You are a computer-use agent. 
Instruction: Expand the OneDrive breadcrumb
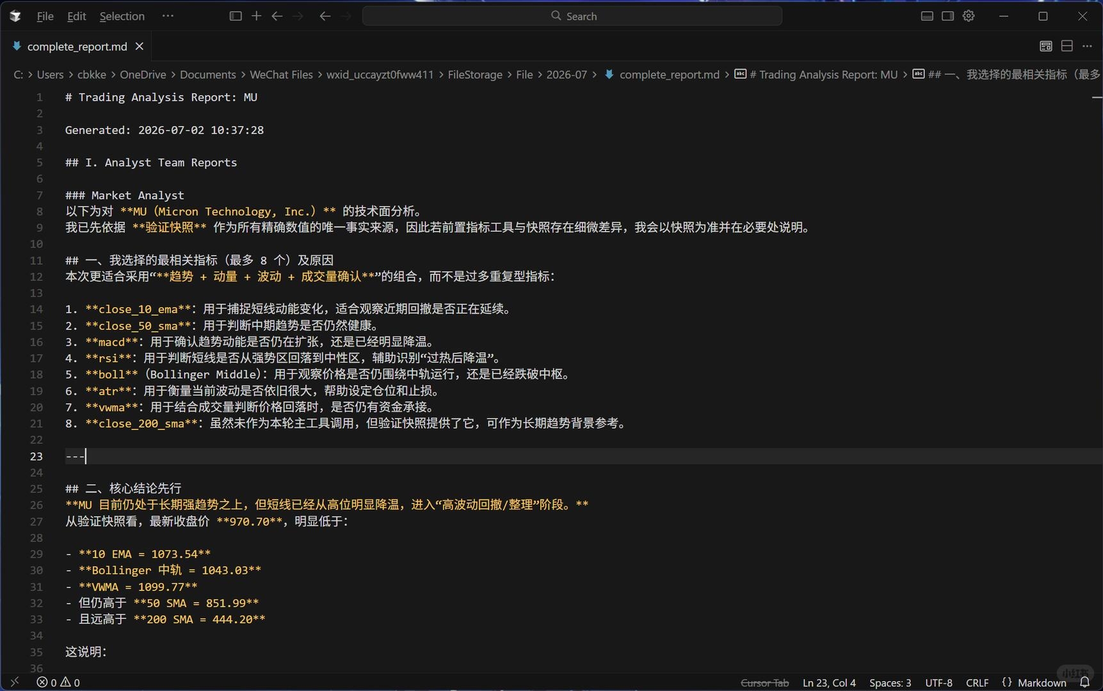coord(143,74)
